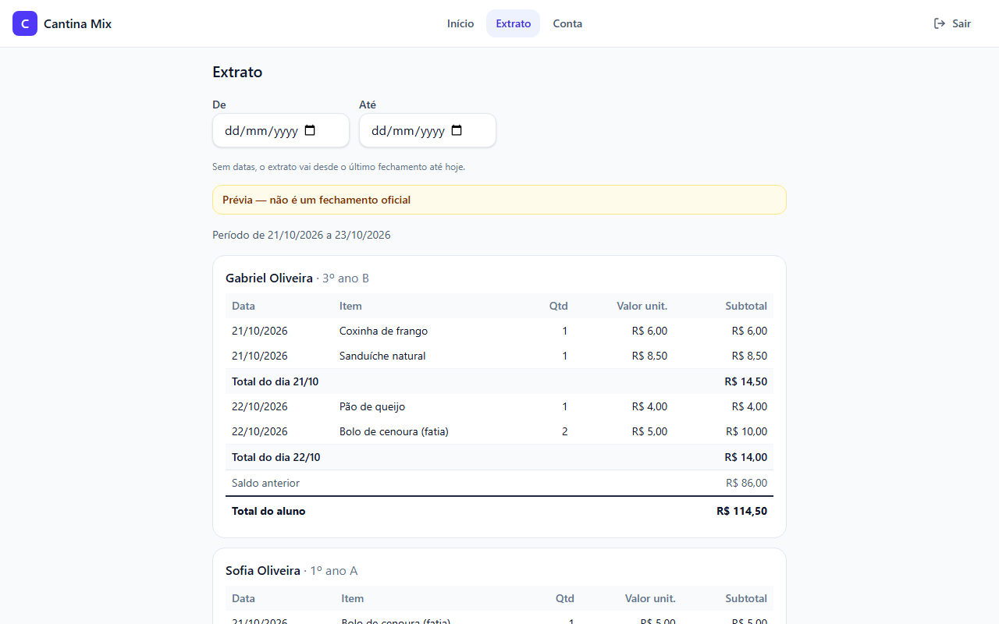Click the Coxinha de frango item
The image size is (999, 624).
383,331
